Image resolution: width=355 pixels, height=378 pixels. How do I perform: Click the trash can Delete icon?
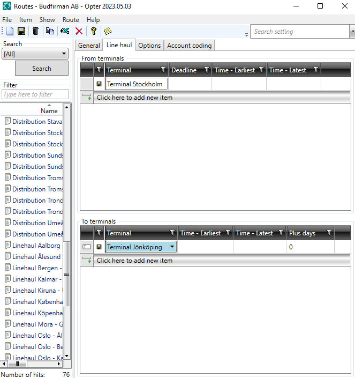tap(35, 31)
